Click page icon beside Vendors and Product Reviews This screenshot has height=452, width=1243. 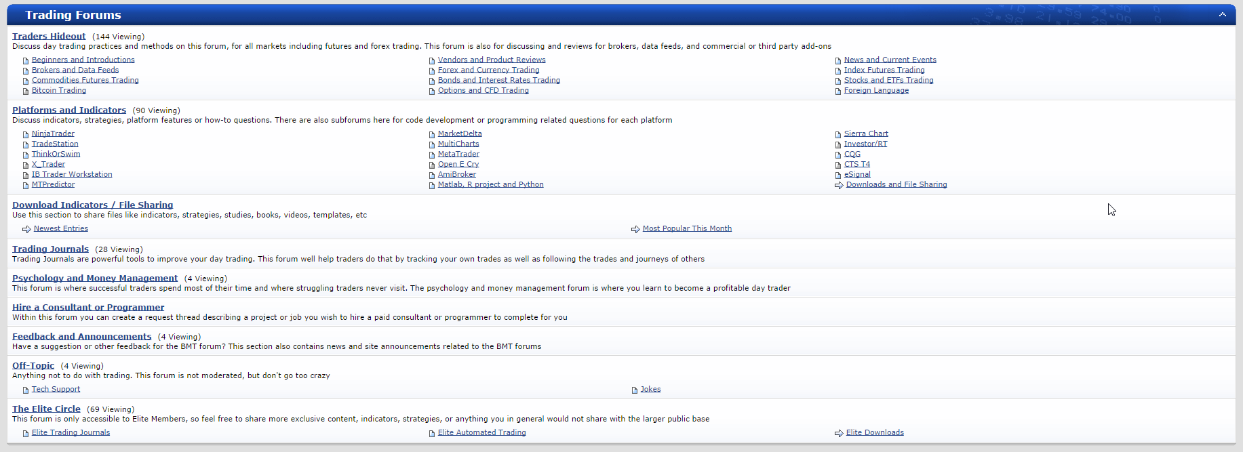pos(432,61)
